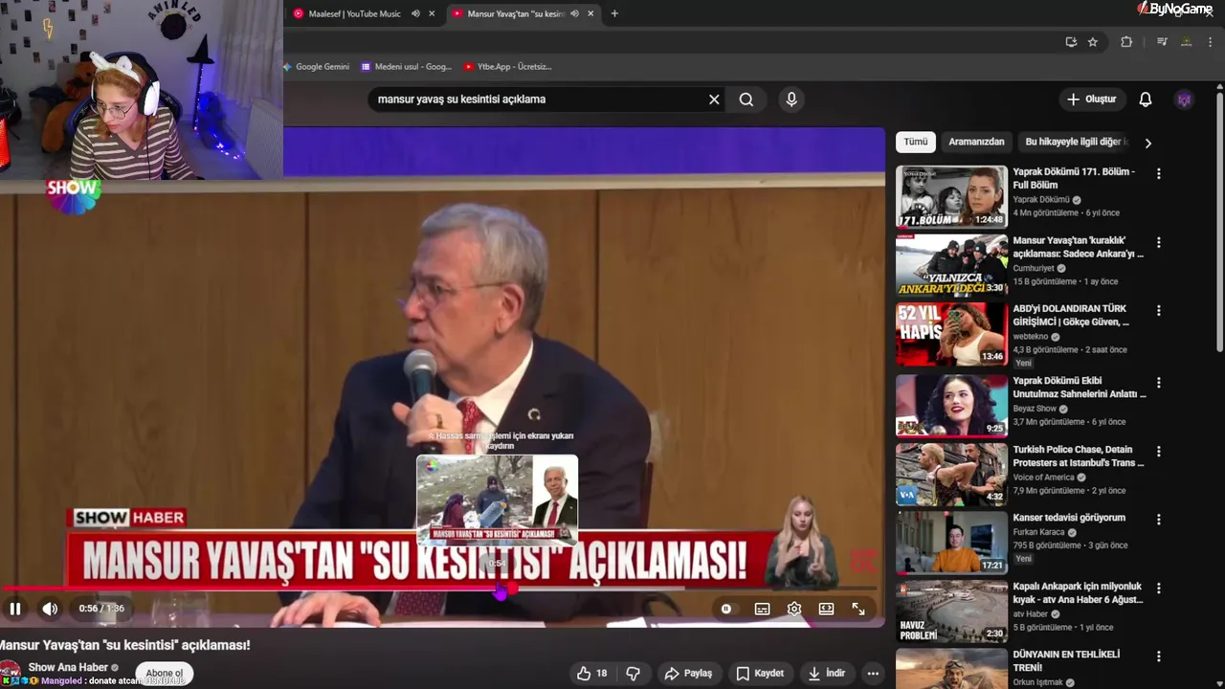Subscribe with the Abone ol button
This screenshot has height=689, width=1225.
click(164, 673)
